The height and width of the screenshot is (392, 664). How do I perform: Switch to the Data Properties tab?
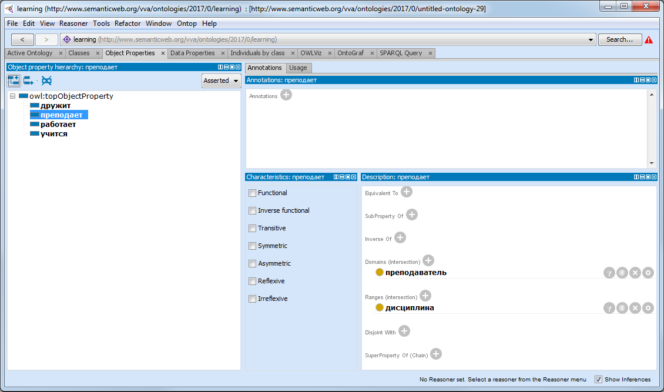click(192, 53)
